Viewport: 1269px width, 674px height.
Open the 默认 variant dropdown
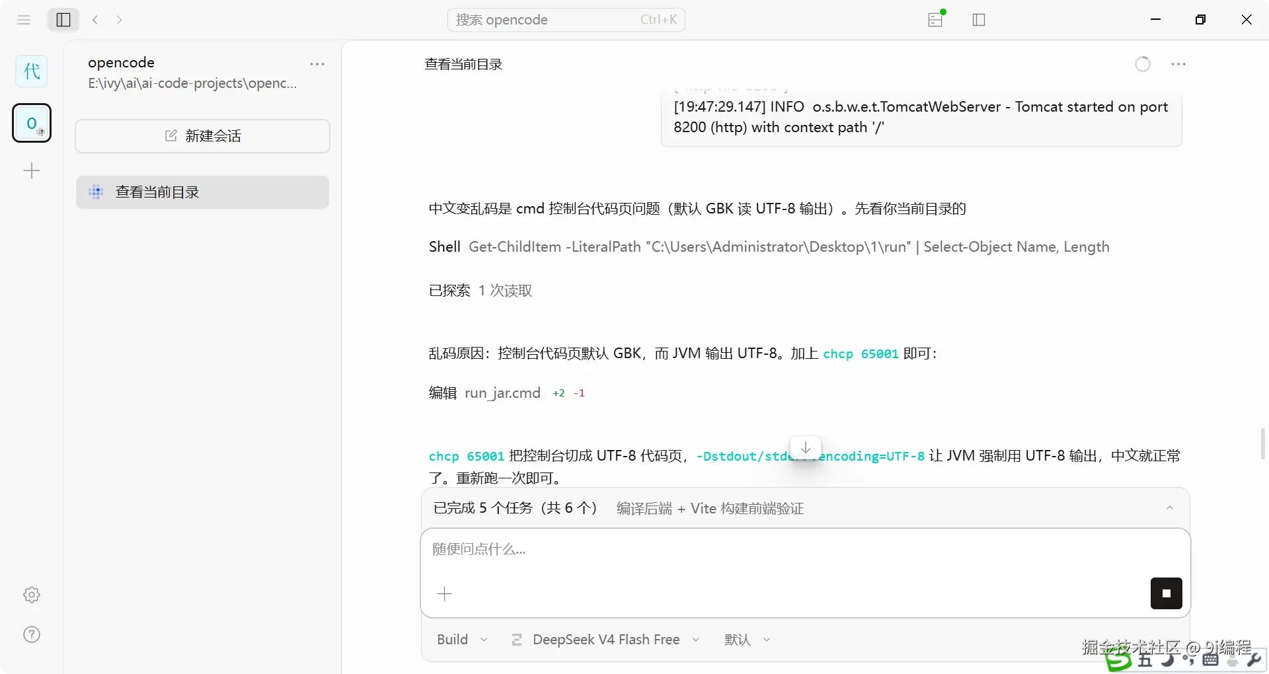(748, 640)
